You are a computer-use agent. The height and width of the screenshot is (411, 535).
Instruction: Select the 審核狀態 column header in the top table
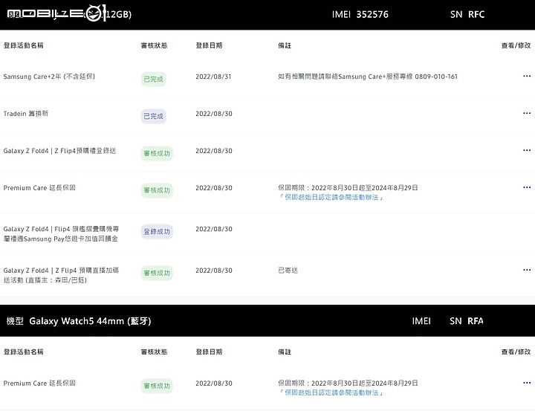[155, 45]
